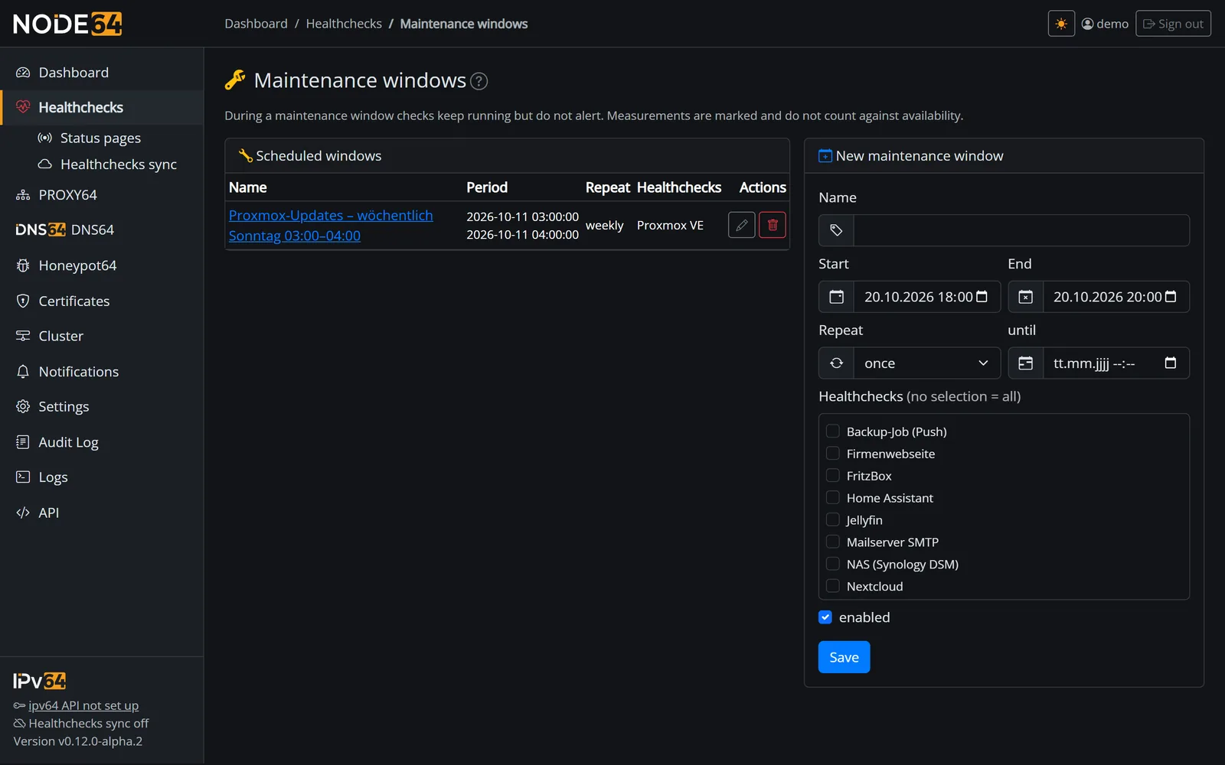This screenshot has width=1225, height=765.
Task: Click the Start date-time field
Action: click(927, 297)
